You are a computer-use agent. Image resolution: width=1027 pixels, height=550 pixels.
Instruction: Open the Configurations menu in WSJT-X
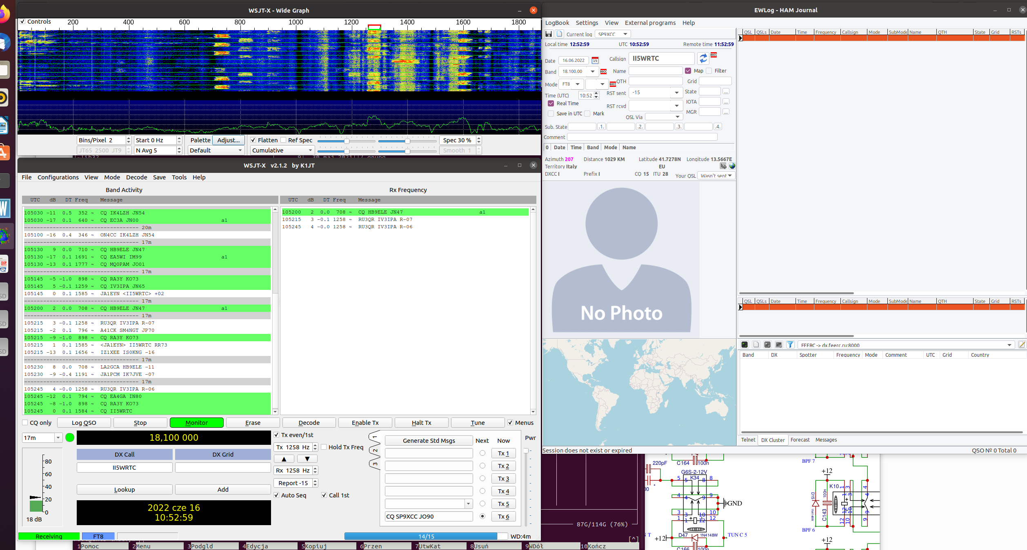58,177
